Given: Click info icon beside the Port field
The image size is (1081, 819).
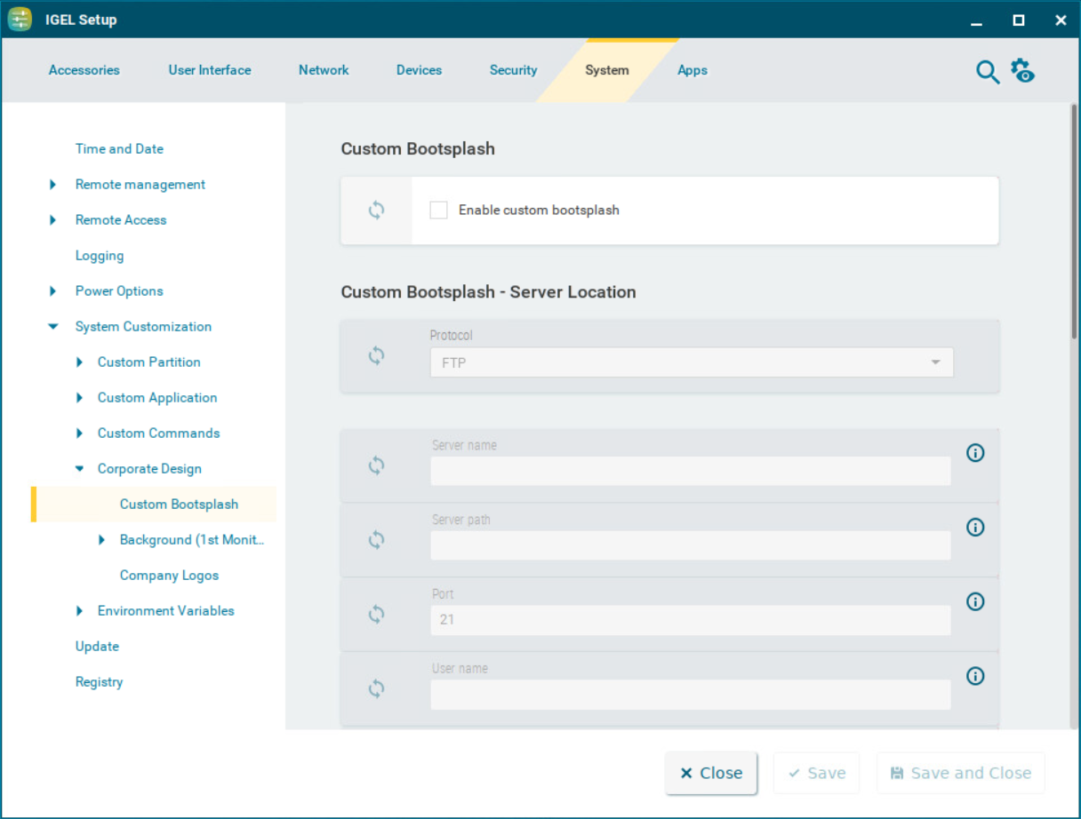Looking at the screenshot, I should point(975,601).
